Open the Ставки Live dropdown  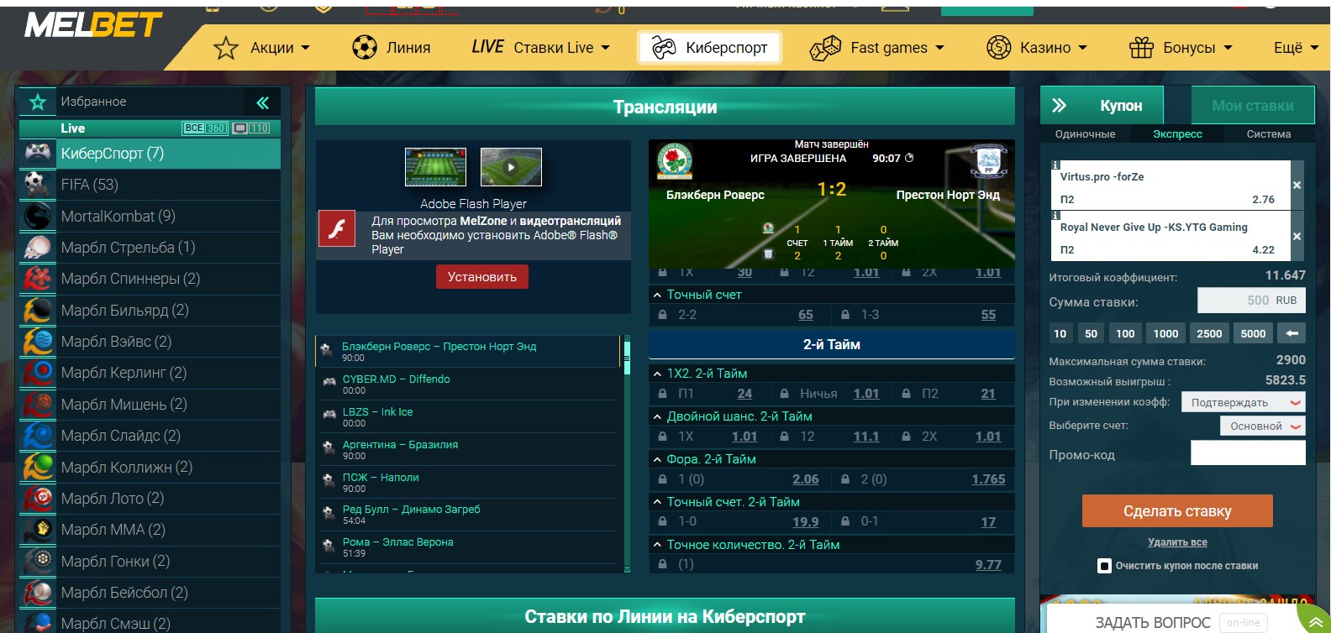[561, 48]
